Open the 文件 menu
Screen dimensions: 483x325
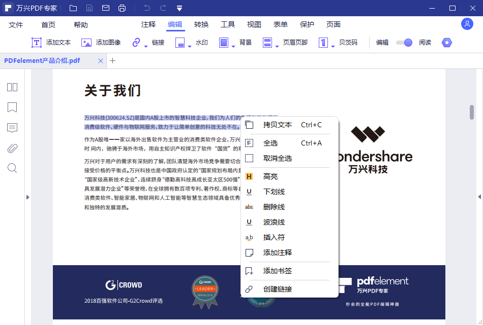coord(16,24)
